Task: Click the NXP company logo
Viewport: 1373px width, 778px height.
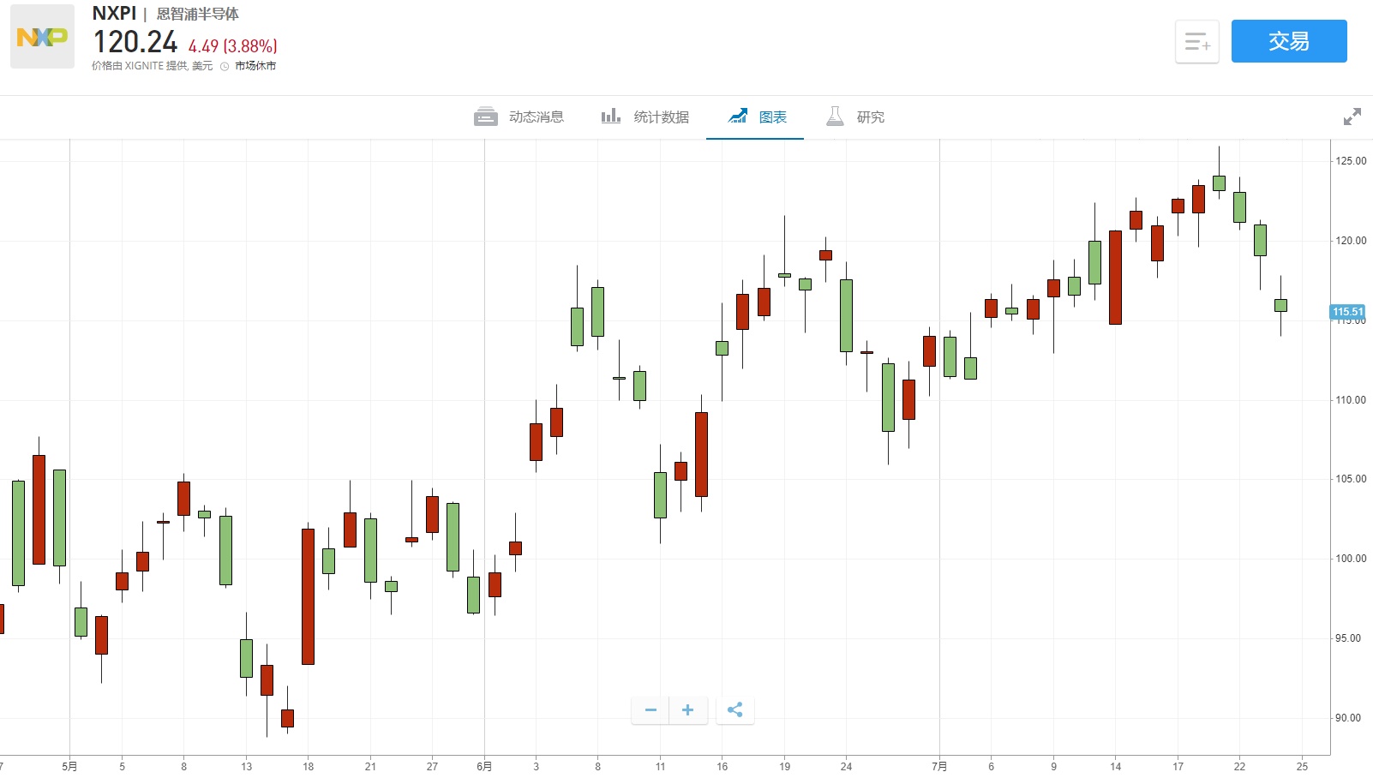Action: [x=42, y=37]
